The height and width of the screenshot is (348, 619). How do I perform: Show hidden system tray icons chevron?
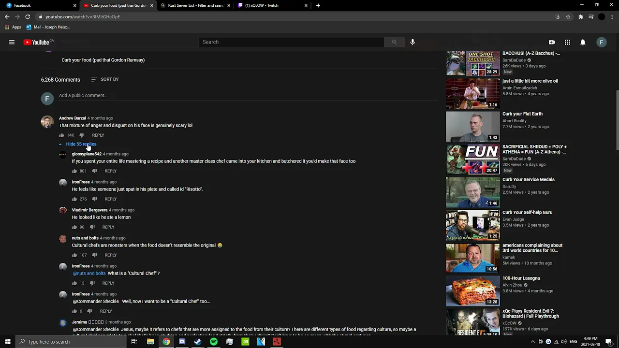click(533, 342)
